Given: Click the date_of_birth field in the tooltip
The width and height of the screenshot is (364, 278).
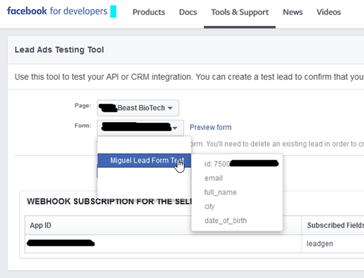Looking at the screenshot, I should pyautogui.click(x=225, y=220).
